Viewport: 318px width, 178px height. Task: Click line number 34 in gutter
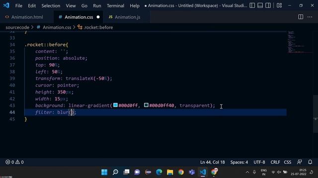[12, 44]
